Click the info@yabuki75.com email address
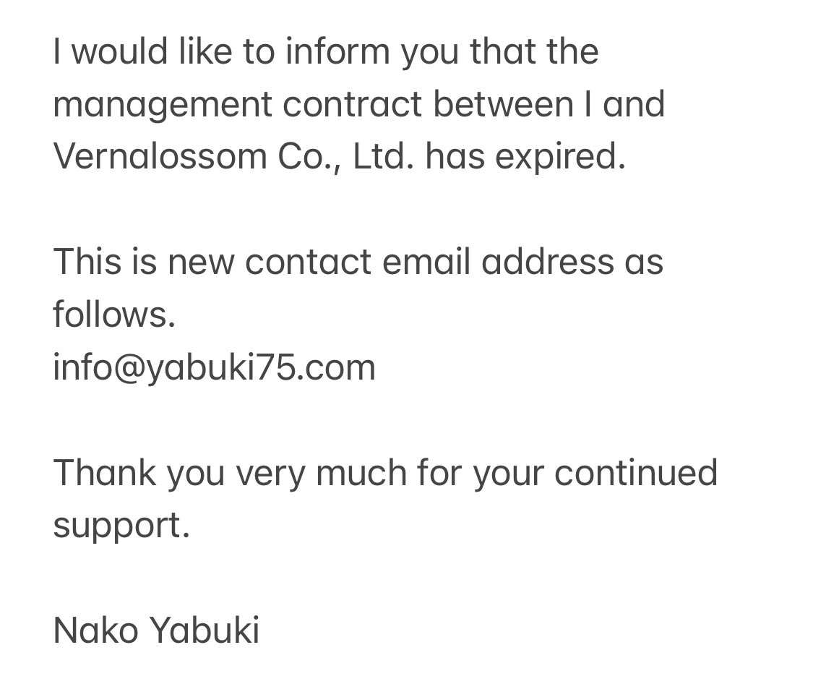Screen dimensions: 813x684 [x=214, y=367]
